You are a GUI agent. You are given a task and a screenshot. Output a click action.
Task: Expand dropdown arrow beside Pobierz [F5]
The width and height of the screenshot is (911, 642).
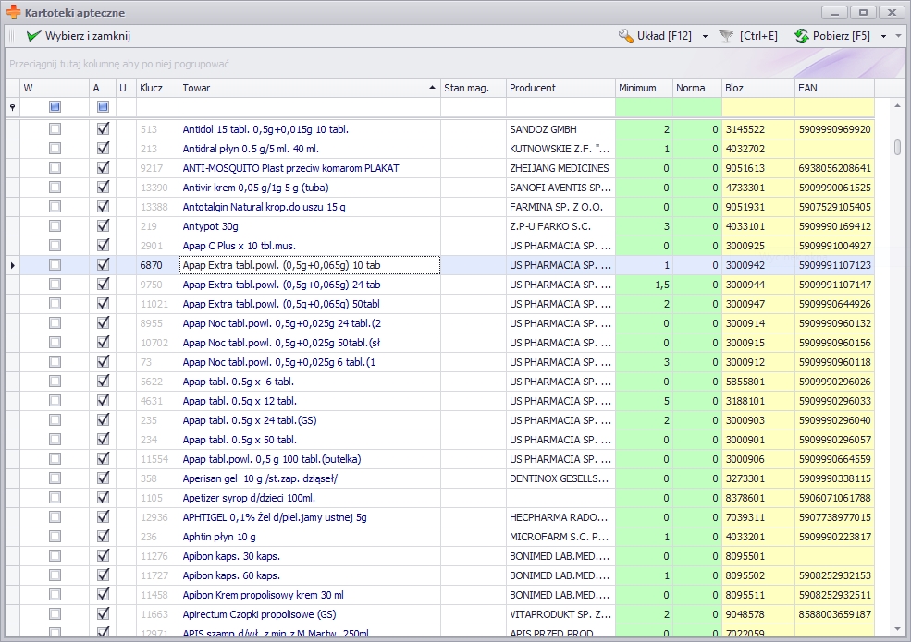883,37
